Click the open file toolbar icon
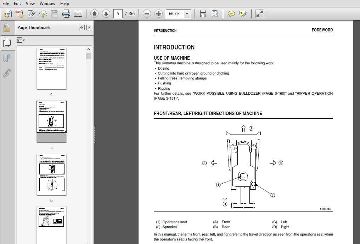 click(x=8, y=14)
